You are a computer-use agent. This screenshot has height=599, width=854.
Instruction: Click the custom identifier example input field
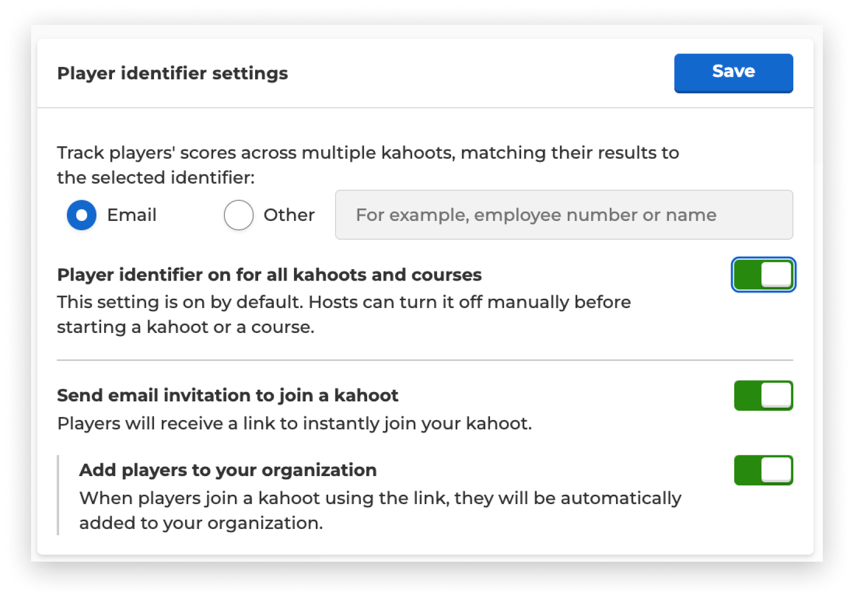tap(564, 215)
